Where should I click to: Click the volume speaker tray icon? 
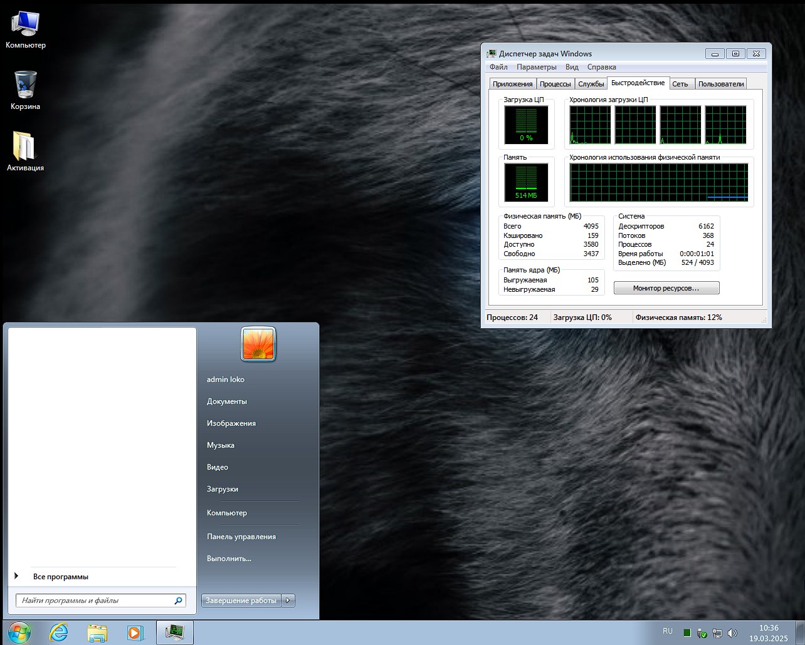732,633
